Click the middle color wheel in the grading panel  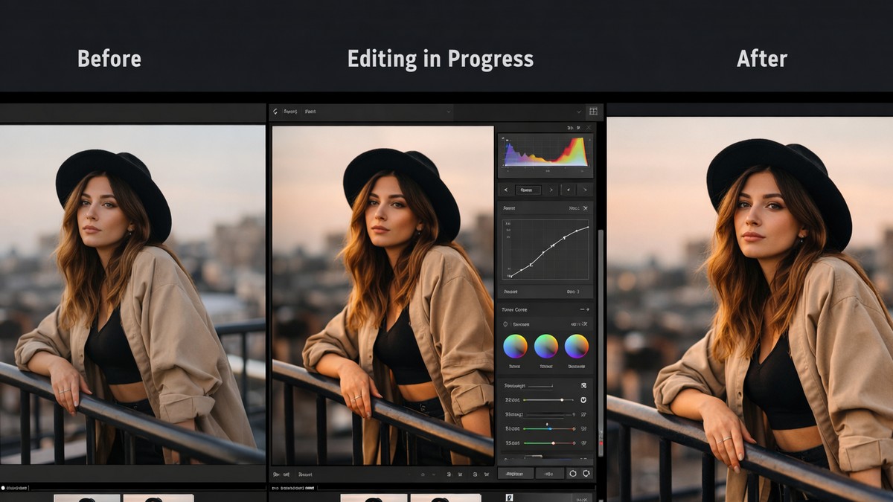(545, 347)
